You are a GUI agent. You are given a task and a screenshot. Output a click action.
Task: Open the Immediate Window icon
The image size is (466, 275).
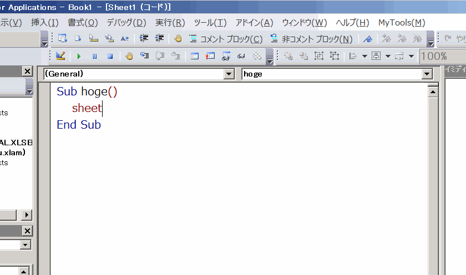point(210,56)
